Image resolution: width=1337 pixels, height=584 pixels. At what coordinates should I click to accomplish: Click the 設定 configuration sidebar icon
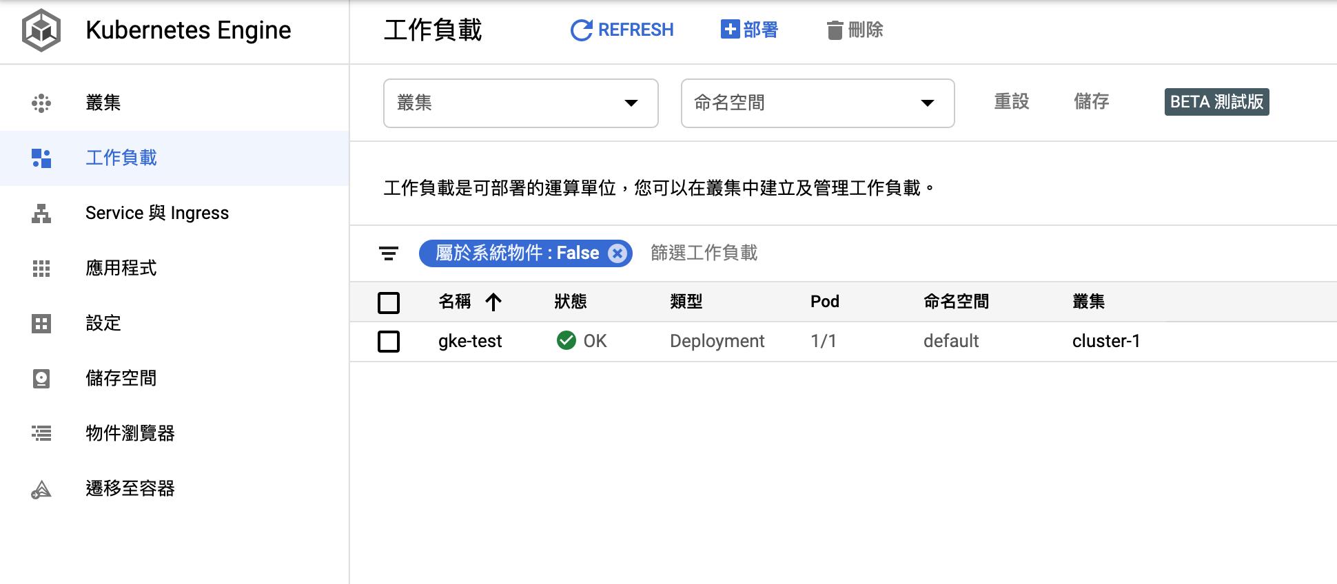(x=41, y=324)
